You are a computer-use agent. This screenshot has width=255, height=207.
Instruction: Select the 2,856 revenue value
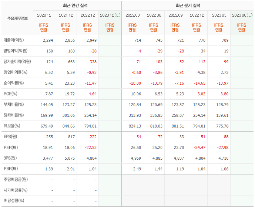click(x=70, y=40)
